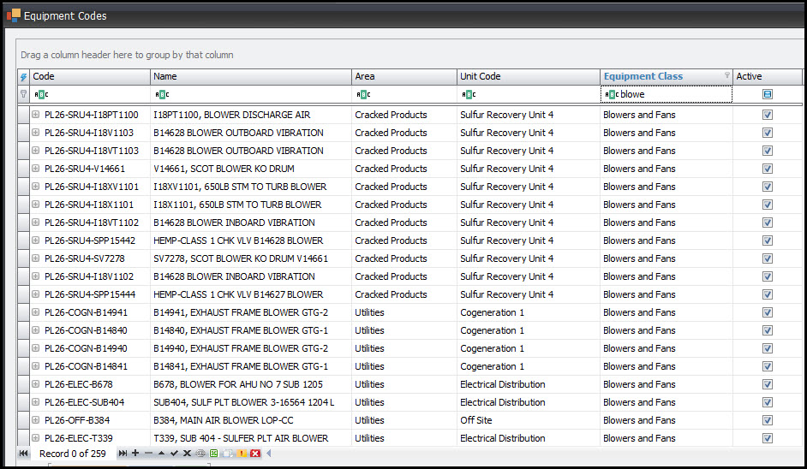This screenshot has height=469, width=807.
Task: Toggle Active checkbox for PL26-ELEC-B678
Action: 768,384
